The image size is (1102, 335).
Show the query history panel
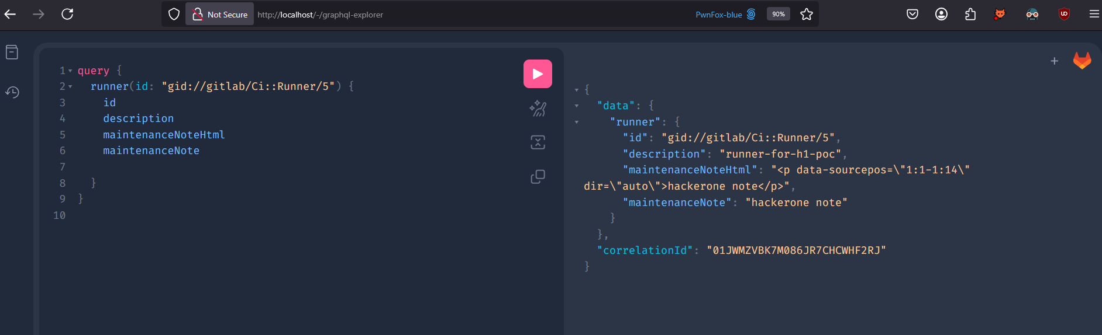tap(12, 92)
